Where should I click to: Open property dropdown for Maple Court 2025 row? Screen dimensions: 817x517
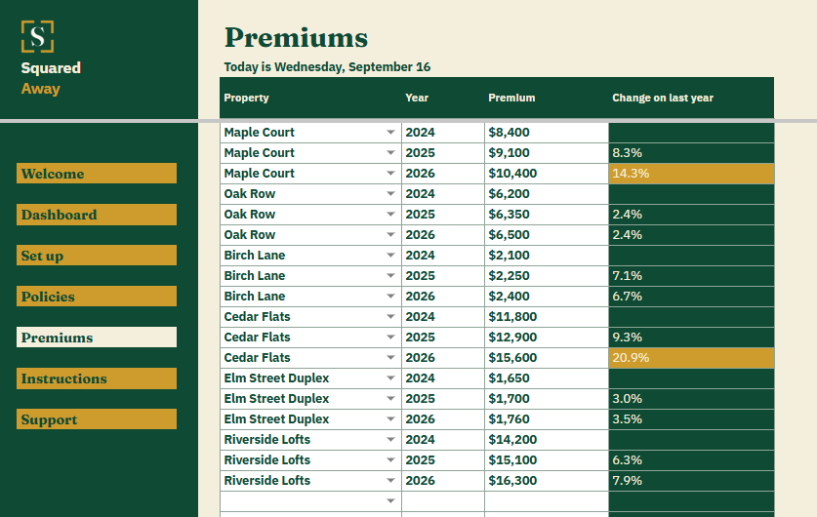[x=390, y=152]
